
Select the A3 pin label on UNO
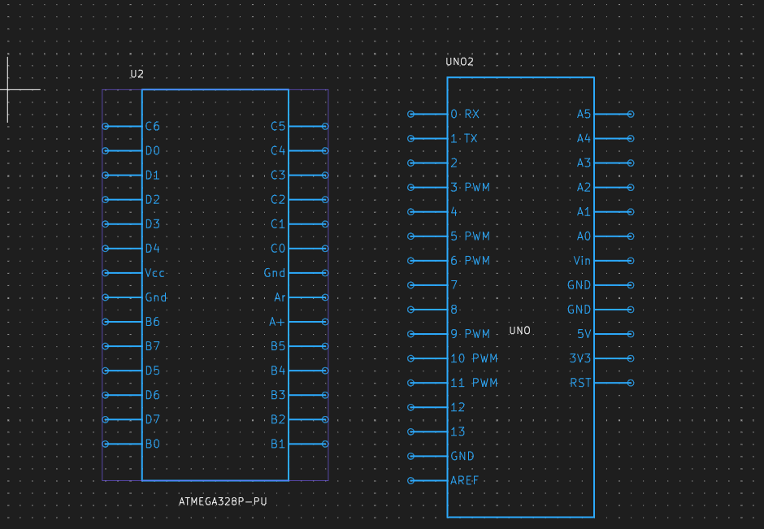click(x=584, y=163)
